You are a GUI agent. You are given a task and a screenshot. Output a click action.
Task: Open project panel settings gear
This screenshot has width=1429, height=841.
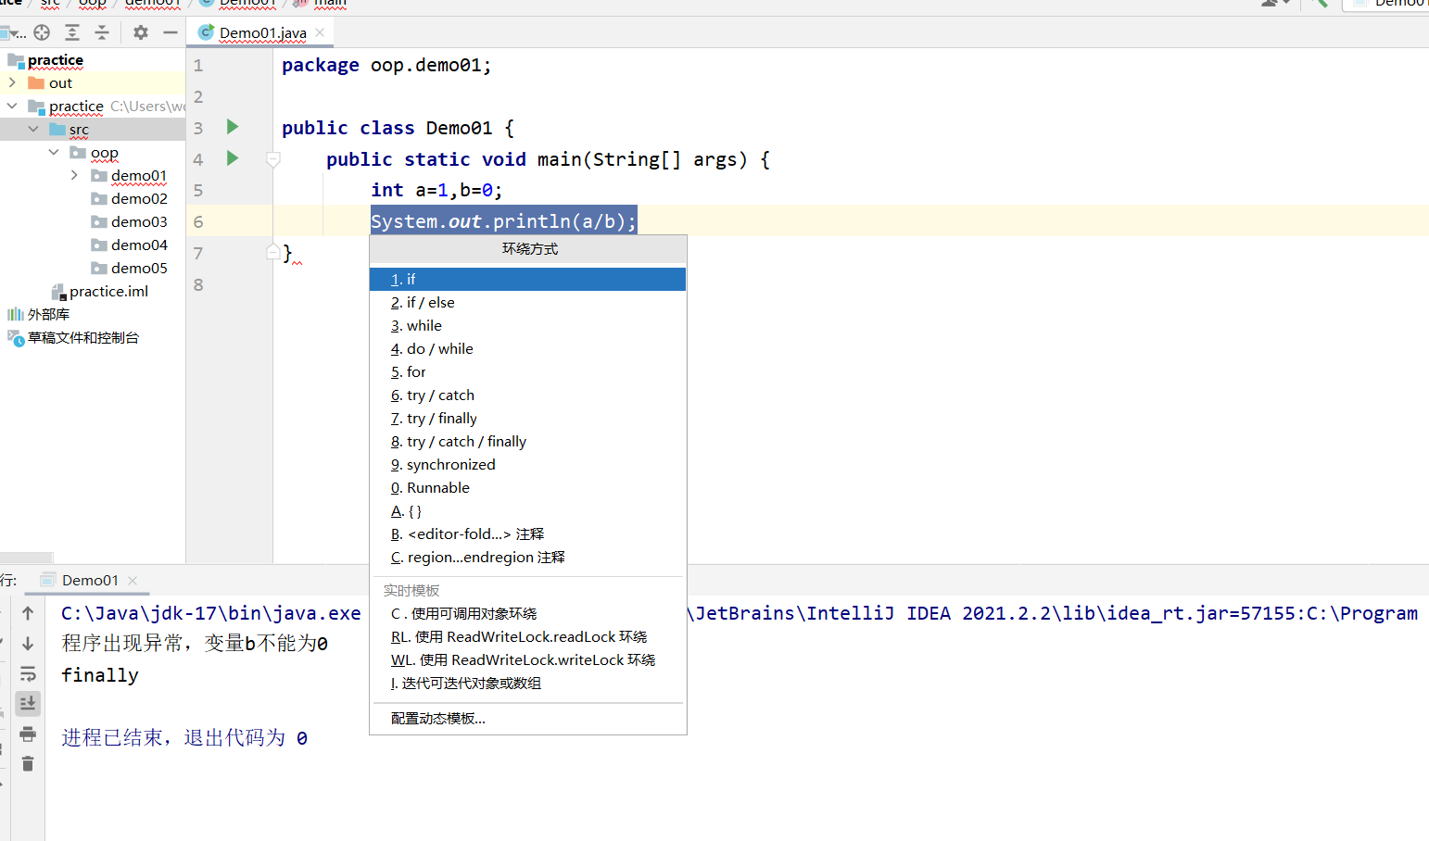point(141,32)
